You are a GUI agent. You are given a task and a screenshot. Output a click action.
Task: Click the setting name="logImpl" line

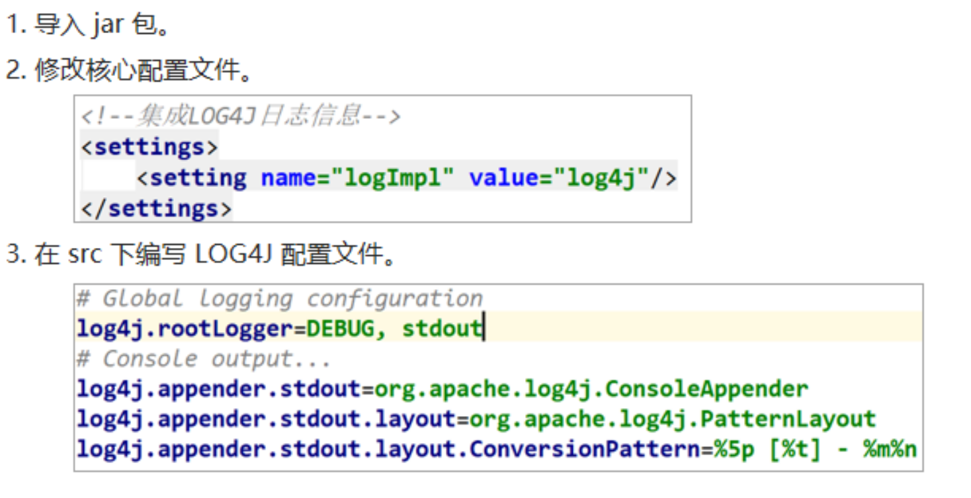[x=406, y=177]
